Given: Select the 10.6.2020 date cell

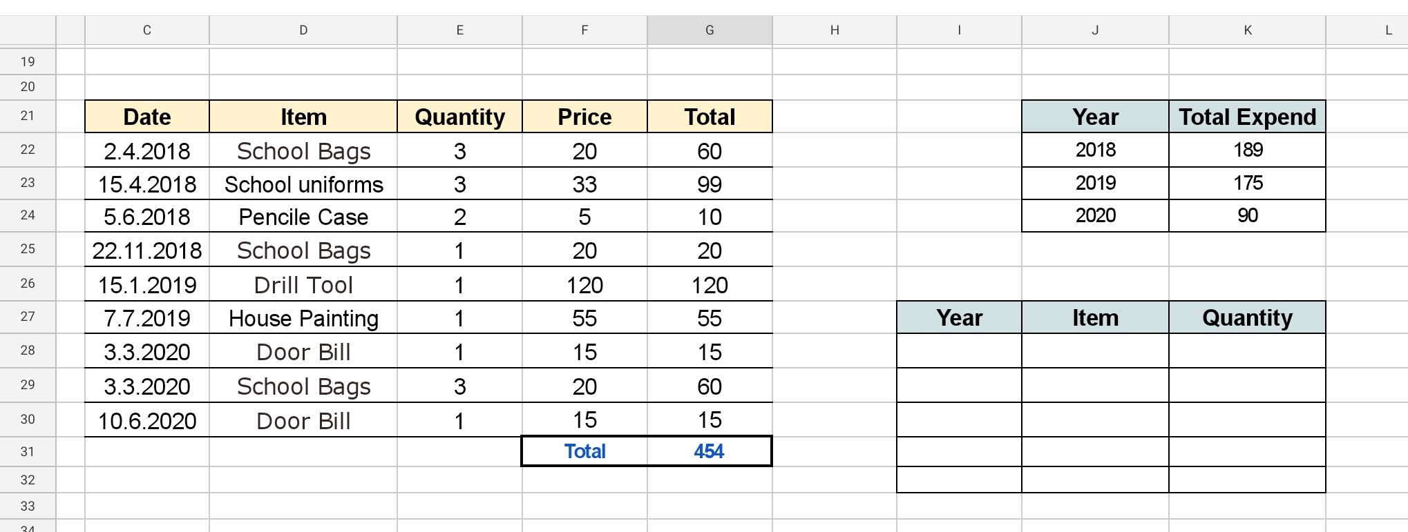Looking at the screenshot, I should (x=147, y=420).
